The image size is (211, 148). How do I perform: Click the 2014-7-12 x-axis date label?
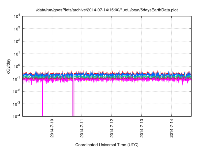click(112, 128)
